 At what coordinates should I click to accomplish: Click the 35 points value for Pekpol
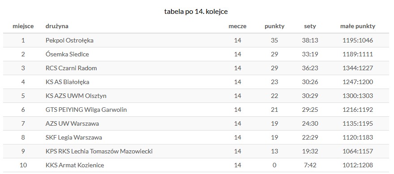[274, 40]
